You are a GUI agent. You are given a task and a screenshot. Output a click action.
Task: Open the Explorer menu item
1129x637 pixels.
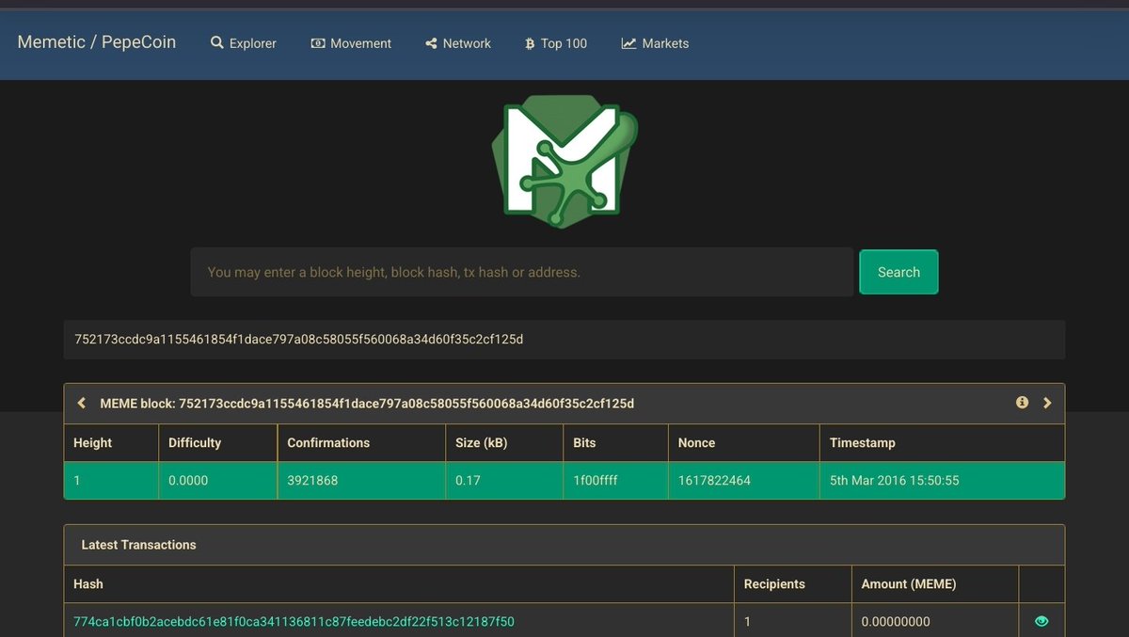(244, 43)
